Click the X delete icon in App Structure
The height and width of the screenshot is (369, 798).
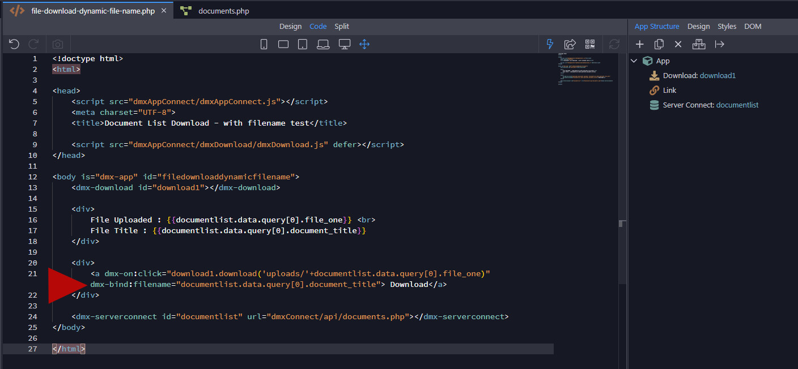click(x=678, y=44)
